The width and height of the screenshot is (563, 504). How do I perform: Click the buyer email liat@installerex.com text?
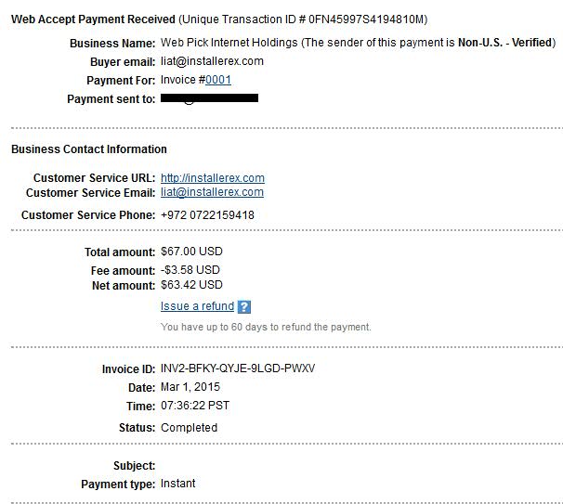click(x=212, y=61)
